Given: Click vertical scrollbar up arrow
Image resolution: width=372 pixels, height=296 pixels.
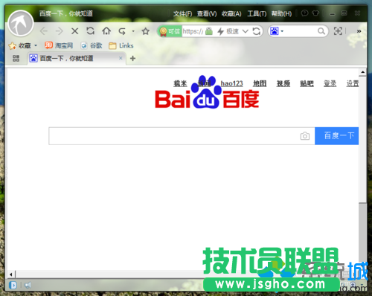Looking at the screenshot, I should point(363,72).
